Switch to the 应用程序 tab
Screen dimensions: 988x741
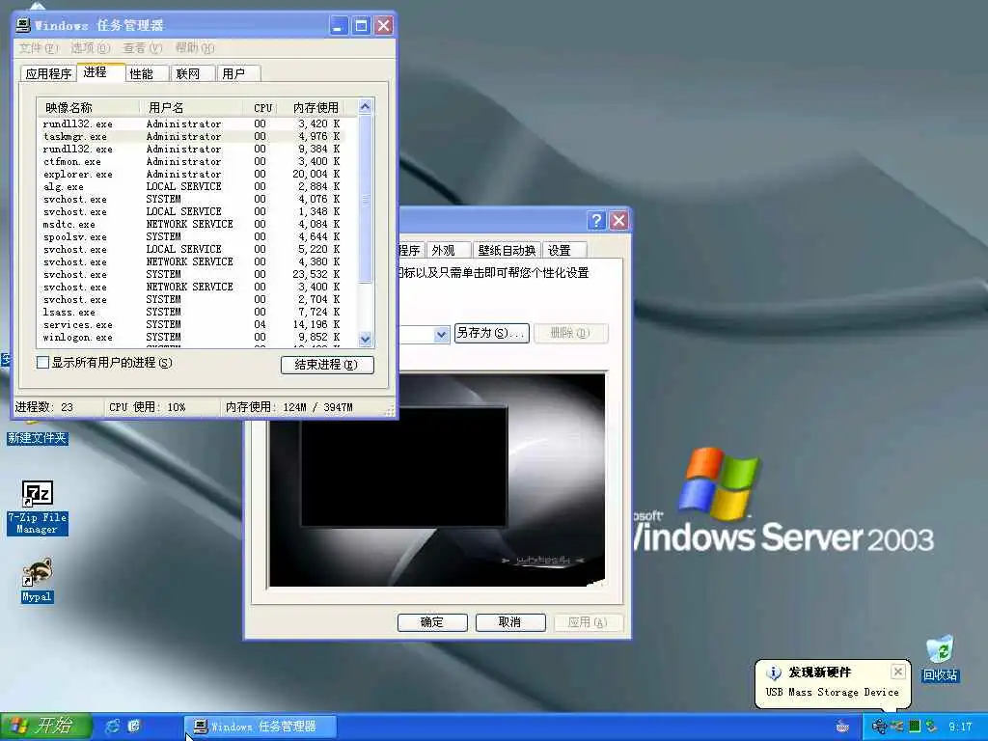[48, 73]
